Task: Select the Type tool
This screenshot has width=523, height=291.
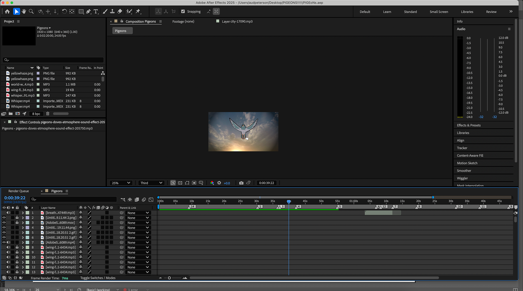Action: tap(96, 11)
